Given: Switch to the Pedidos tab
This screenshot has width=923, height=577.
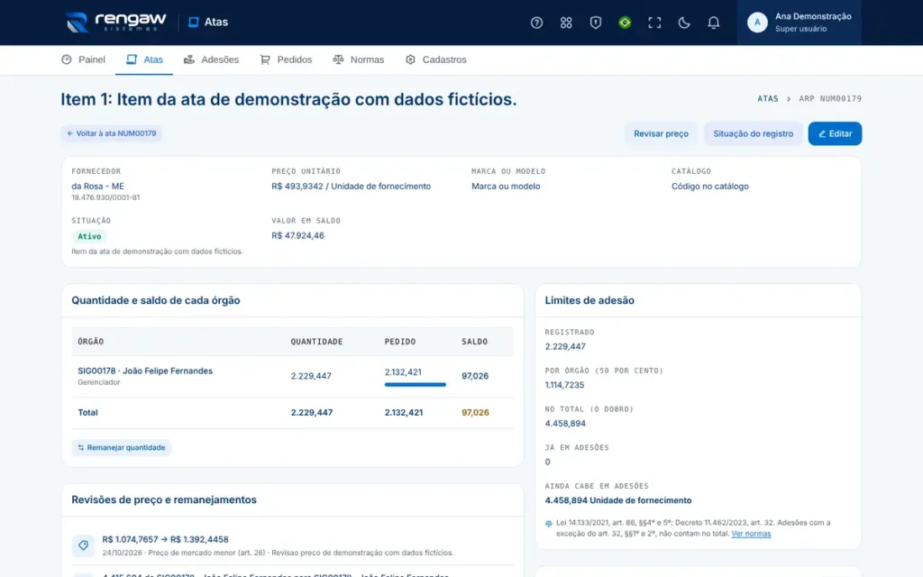Looking at the screenshot, I should click(286, 60).
